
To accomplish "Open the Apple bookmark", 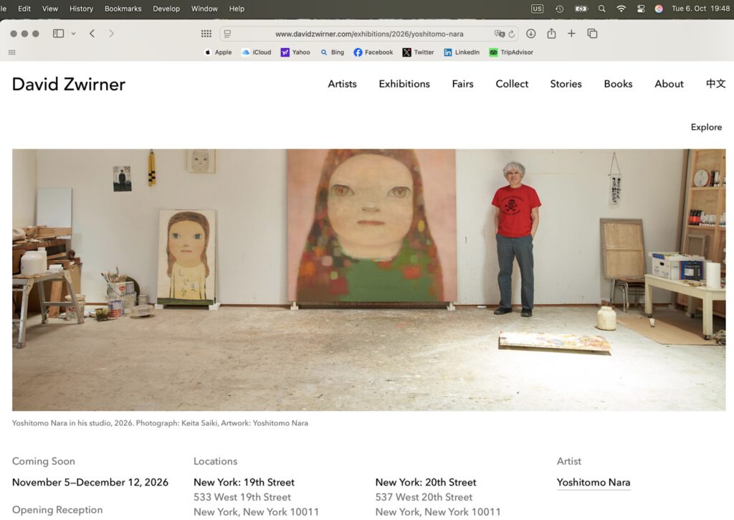I will pos(218,52).
